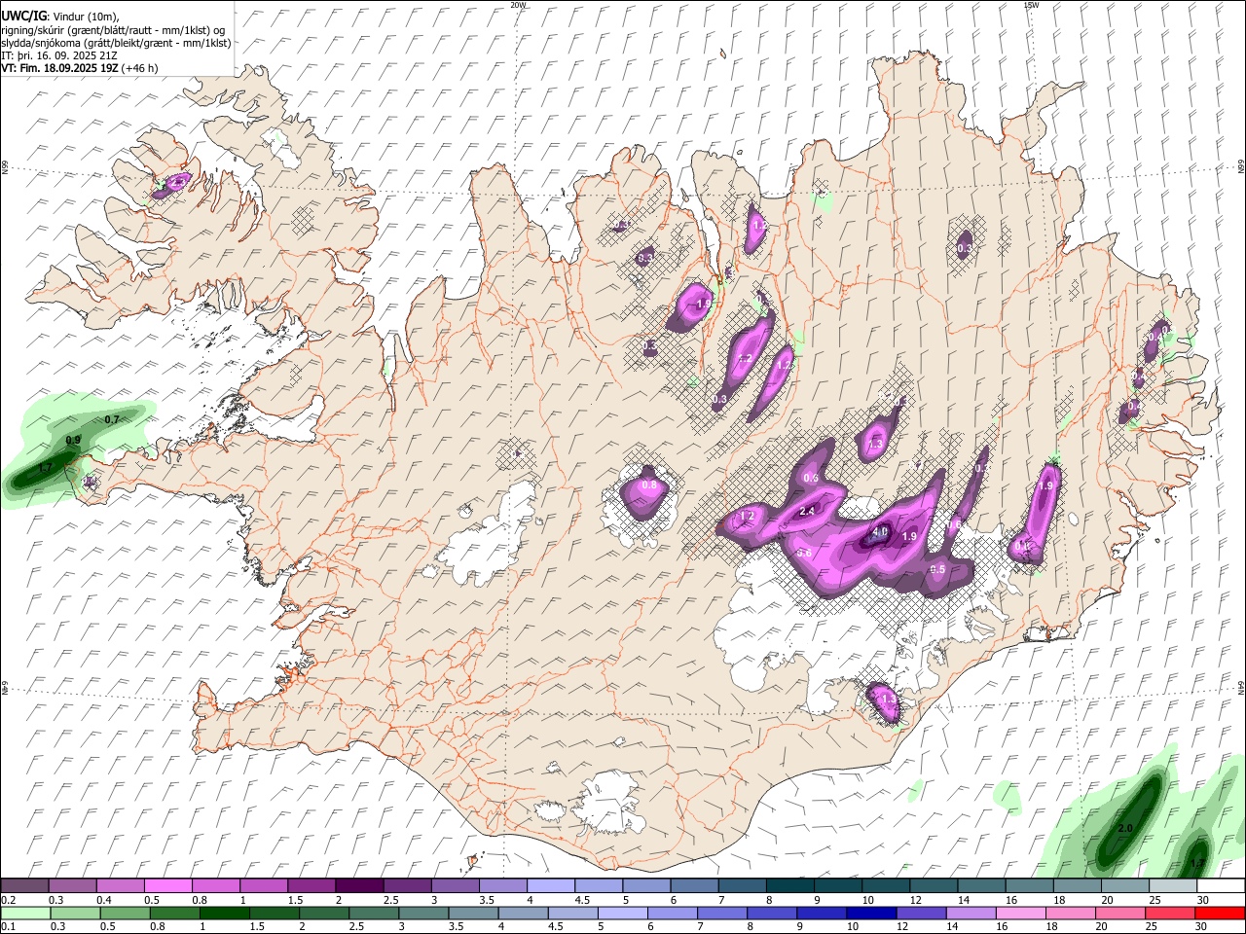Click the "VT: Fim. 18.09.2025 19Z (+46 h)" line
Viewport: 1246px width, 934px height.
[x=80, y=68]
